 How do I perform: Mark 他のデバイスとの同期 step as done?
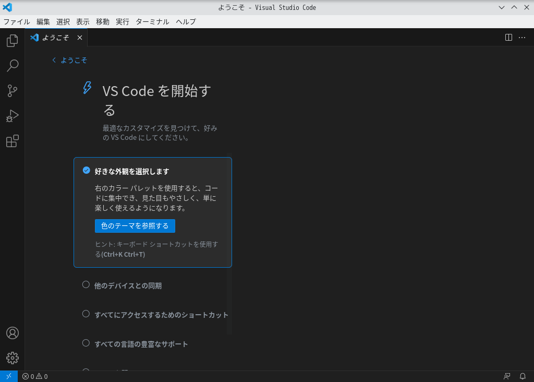click(86, 284)
